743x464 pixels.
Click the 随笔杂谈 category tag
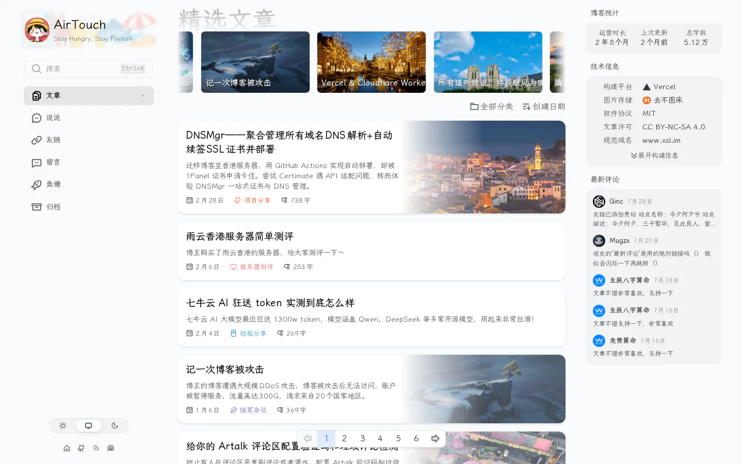(248, 410)
